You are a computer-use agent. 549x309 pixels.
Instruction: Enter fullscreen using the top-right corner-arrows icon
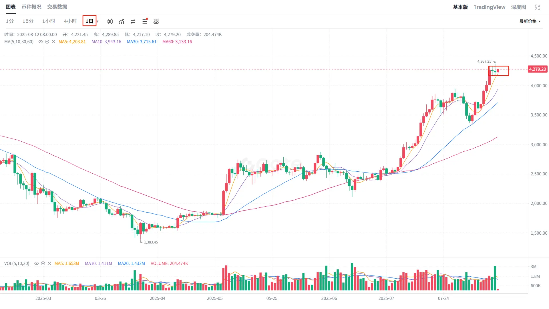(538, 7)
